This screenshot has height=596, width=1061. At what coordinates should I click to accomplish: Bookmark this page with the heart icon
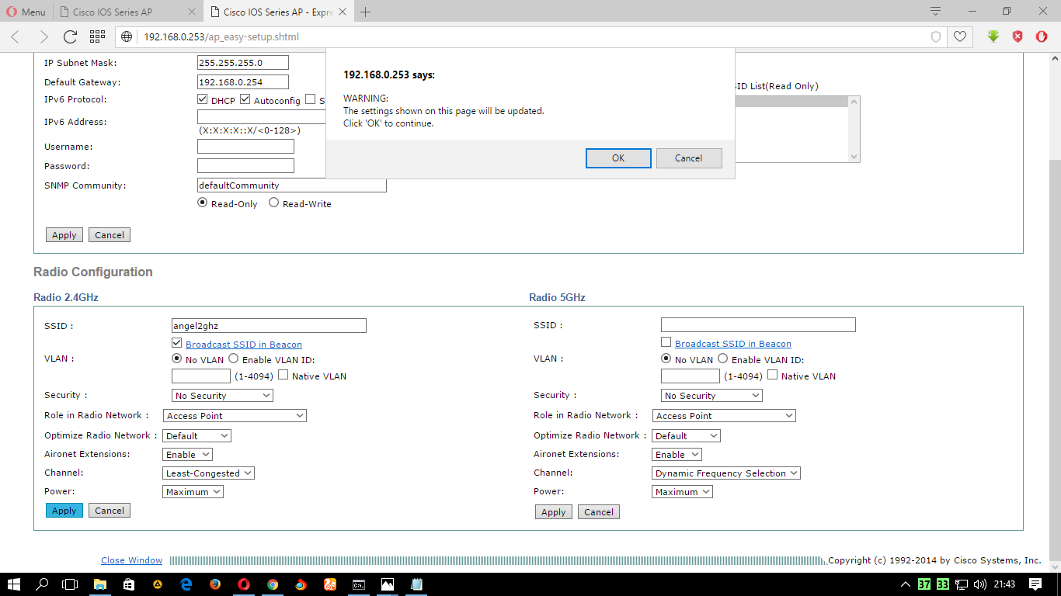pos(961,36)
